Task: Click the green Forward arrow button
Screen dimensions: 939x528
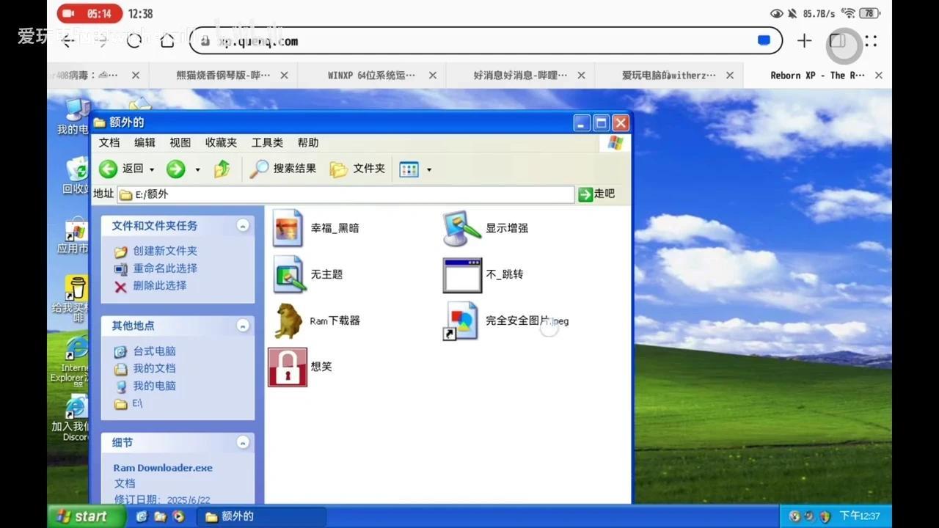Action: 175,169
